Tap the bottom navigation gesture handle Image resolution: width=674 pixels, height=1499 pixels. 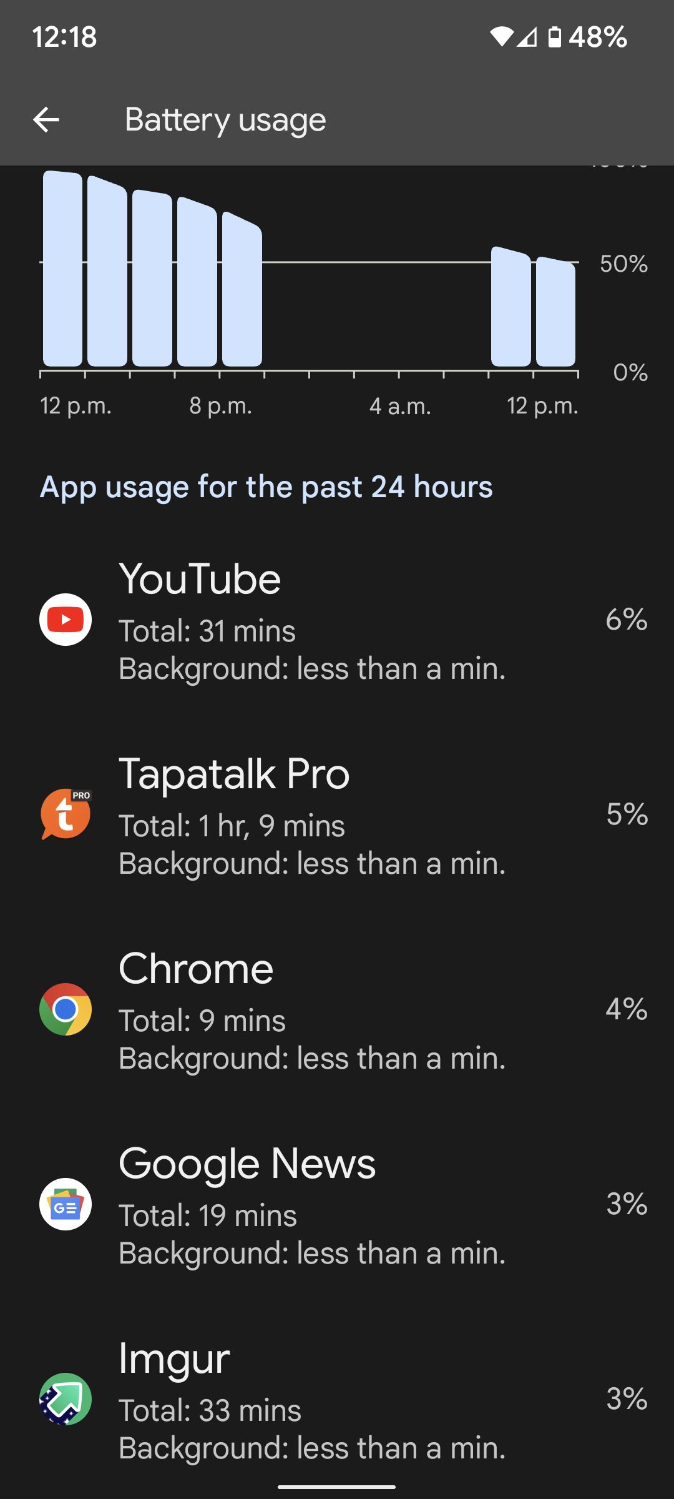click(x=337, y=1487)
